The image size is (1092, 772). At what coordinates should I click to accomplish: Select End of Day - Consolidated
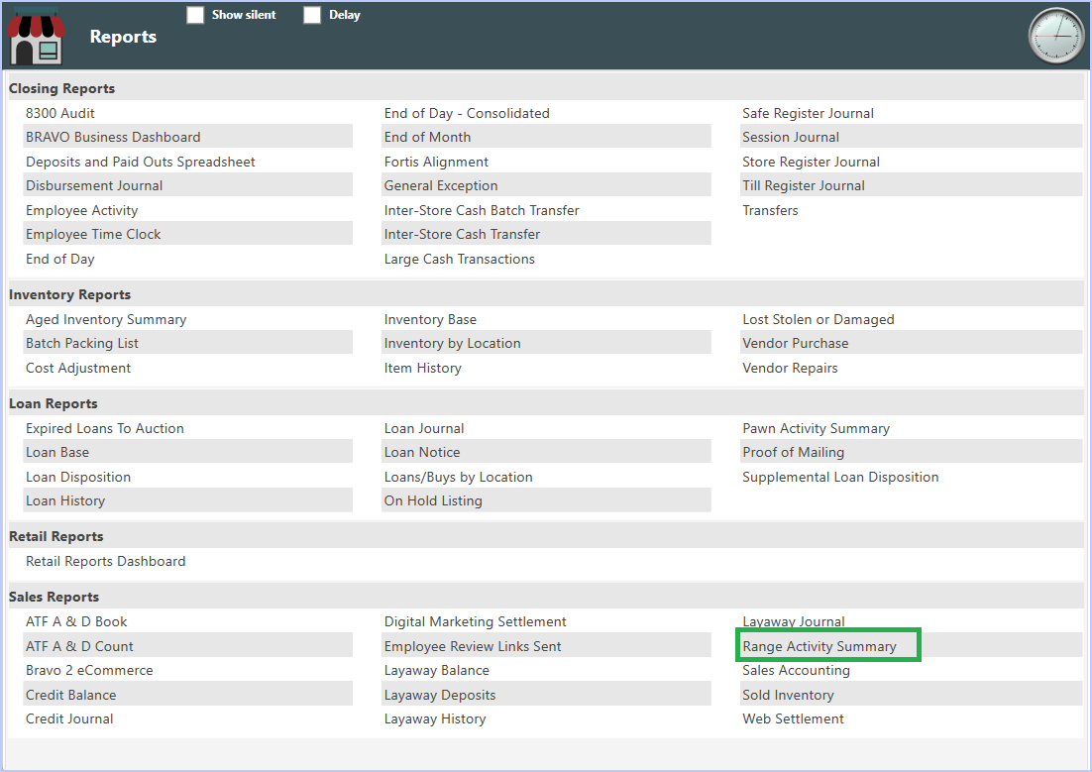click(467, 113)
